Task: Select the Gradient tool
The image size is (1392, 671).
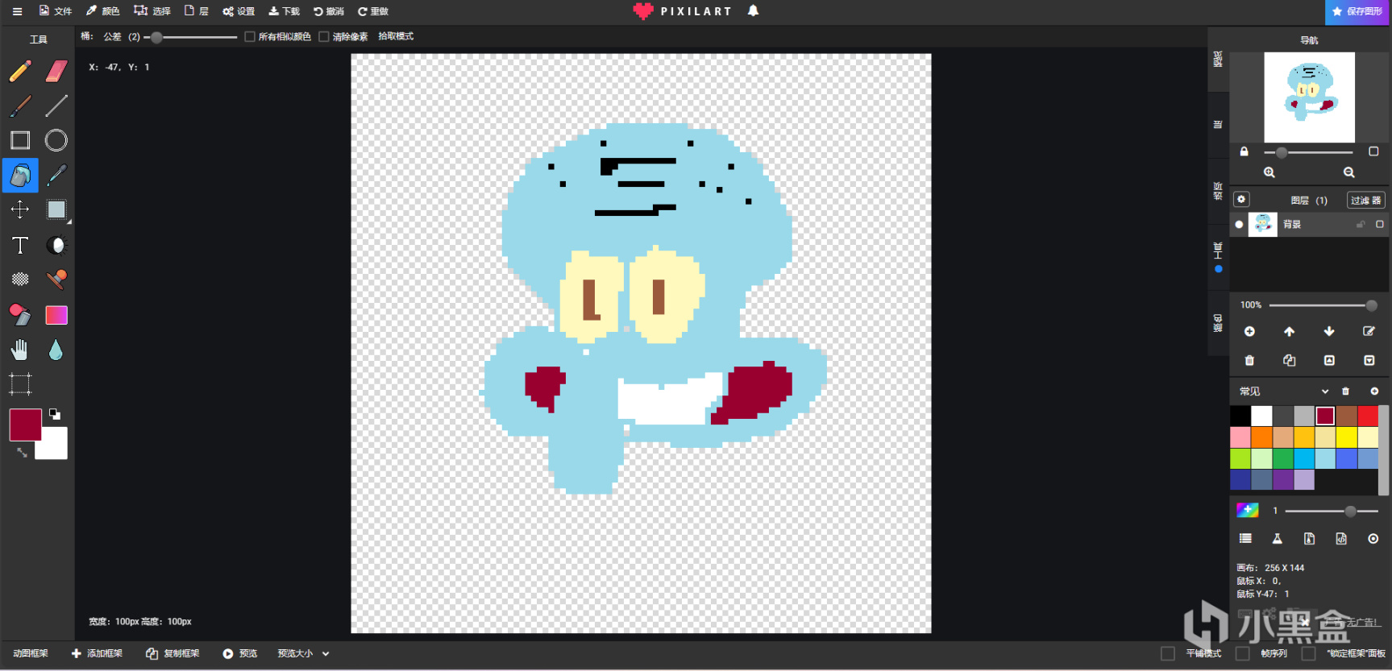Action: [x=56, y=315]
